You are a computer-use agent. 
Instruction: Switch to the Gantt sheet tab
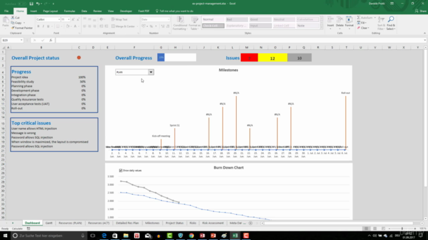49,223
